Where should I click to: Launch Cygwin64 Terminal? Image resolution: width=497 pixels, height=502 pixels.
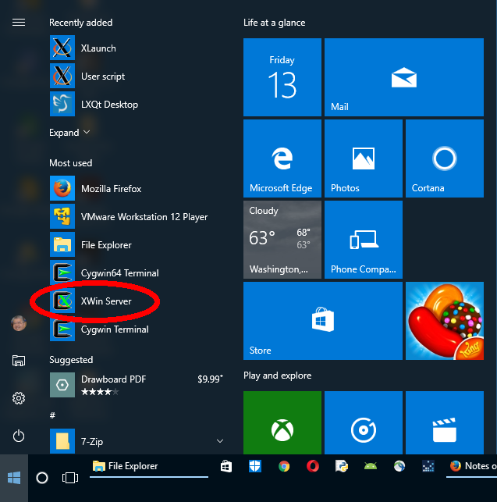tap(137, 273)
